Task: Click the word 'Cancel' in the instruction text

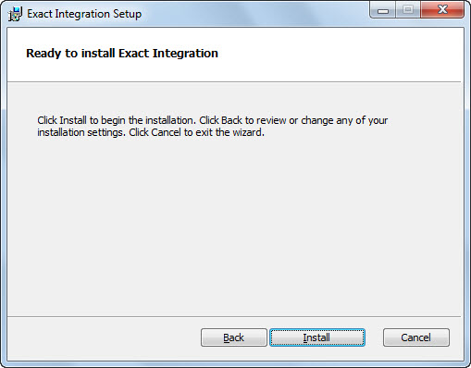Action: tap(166, 132)
